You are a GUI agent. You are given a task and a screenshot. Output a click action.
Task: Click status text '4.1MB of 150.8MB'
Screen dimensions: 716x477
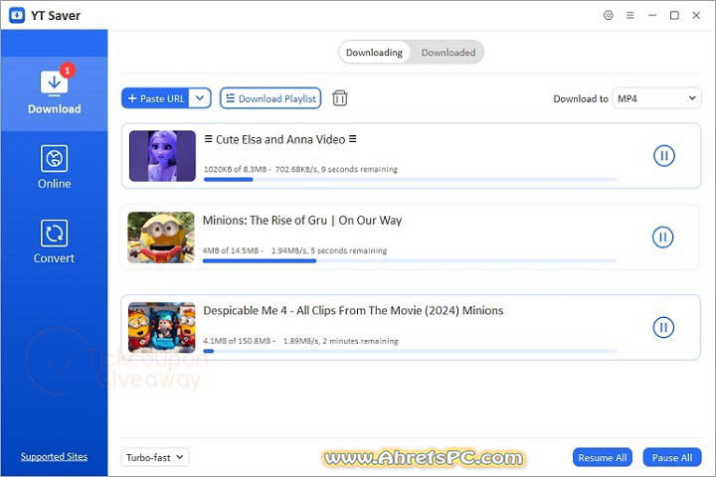237,341
